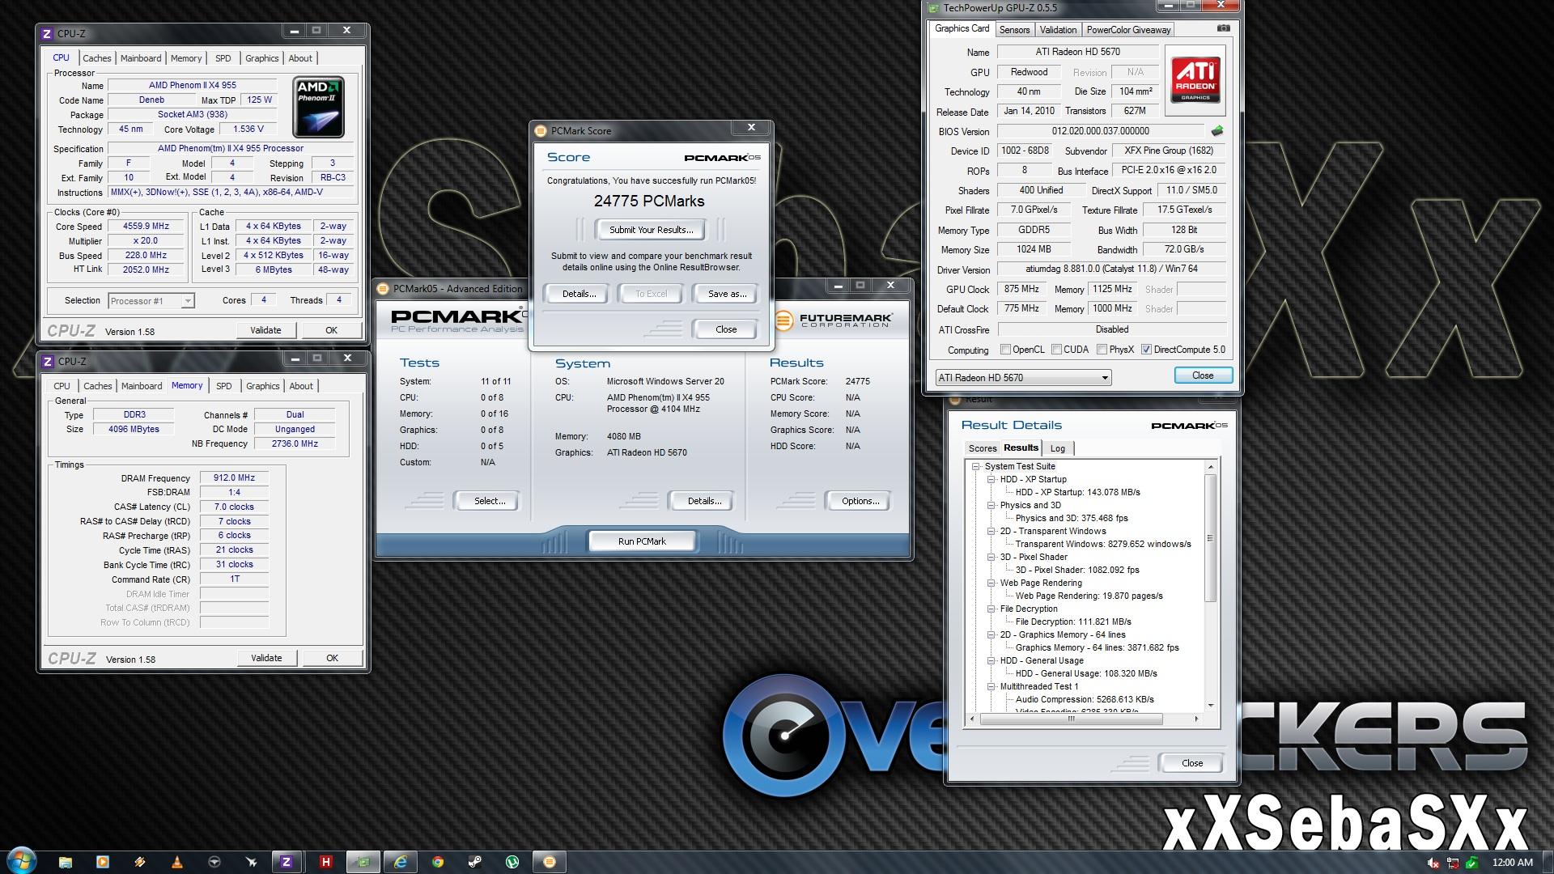Collapse the Physics and 3D node

click(x=991, y=505)
